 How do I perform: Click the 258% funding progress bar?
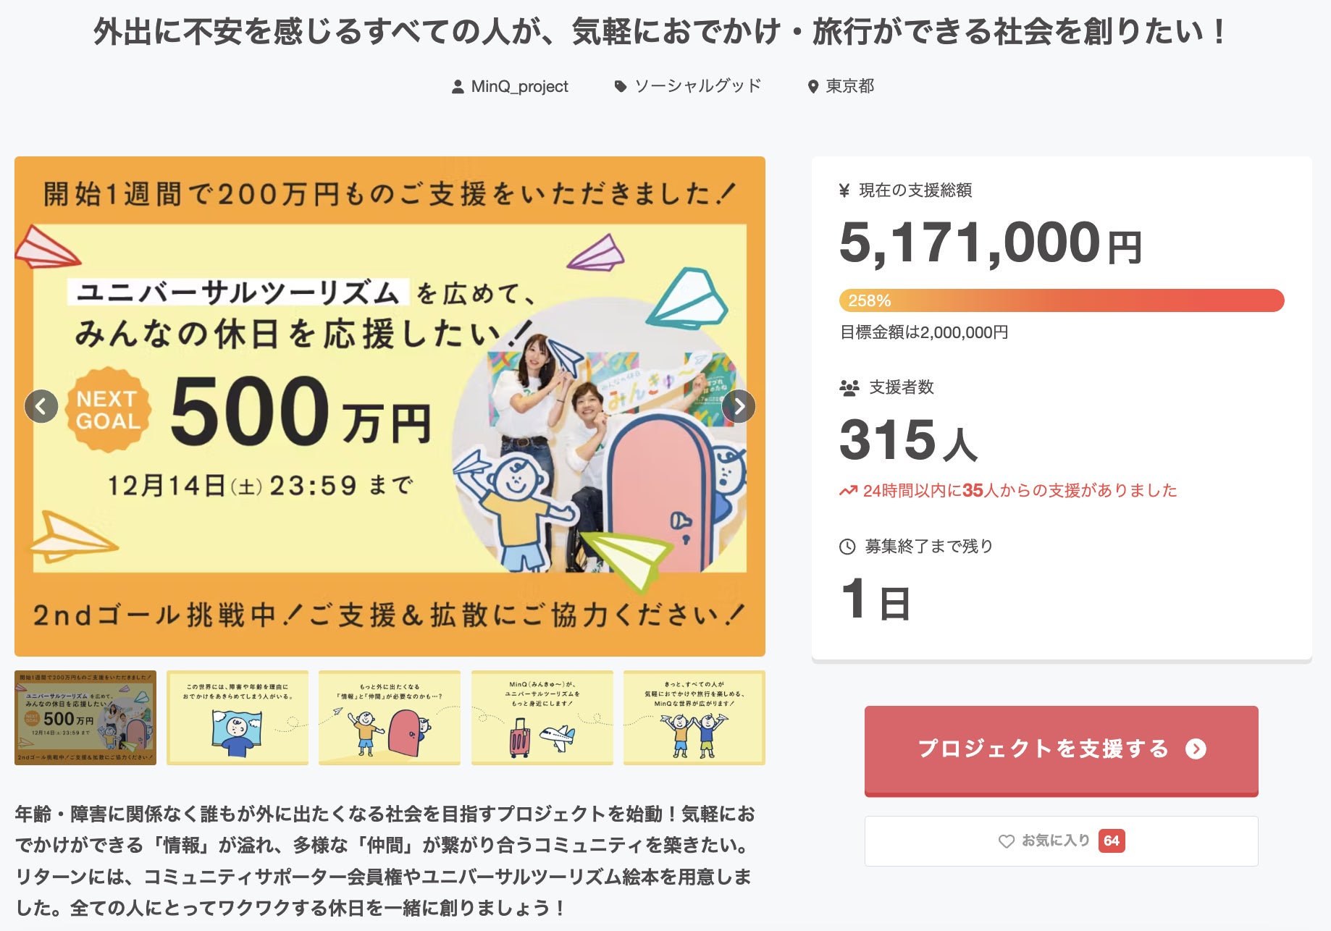(x=1061, y=300)
